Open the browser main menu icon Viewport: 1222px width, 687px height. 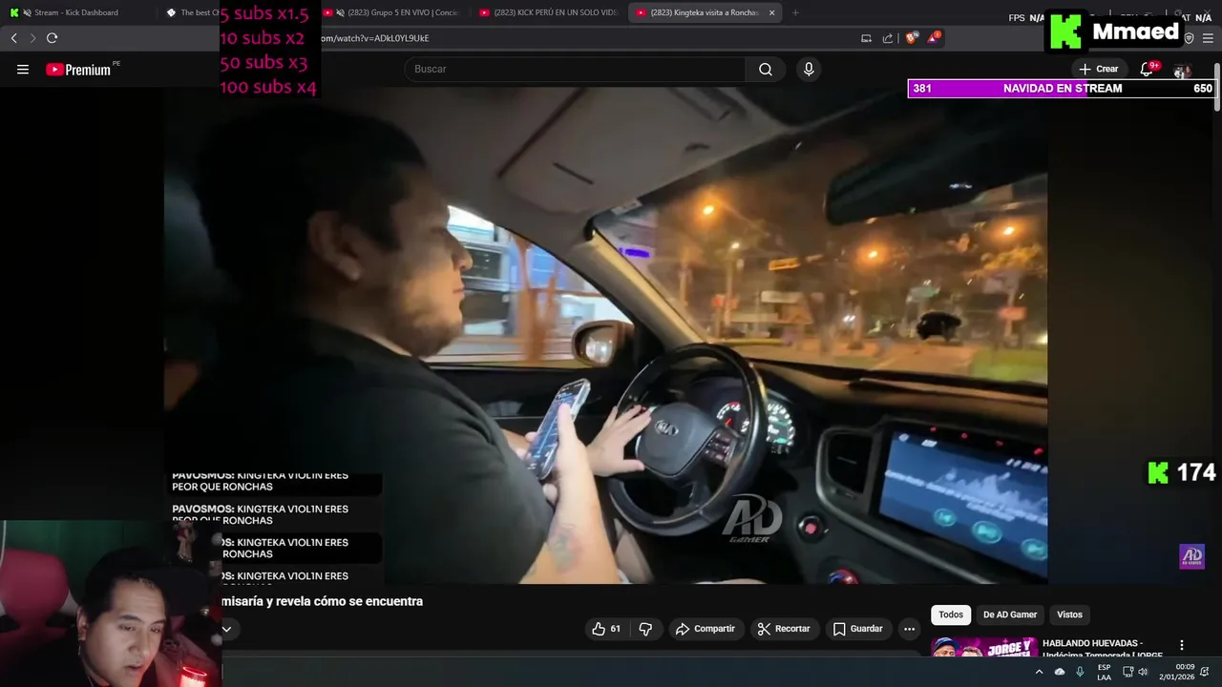click(1208, 38)
